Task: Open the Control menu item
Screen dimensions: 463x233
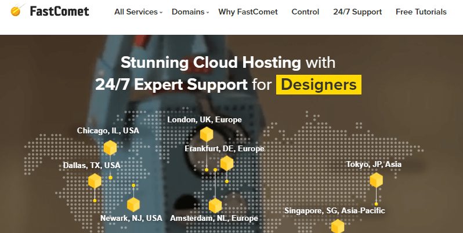Action: [305, 12]
